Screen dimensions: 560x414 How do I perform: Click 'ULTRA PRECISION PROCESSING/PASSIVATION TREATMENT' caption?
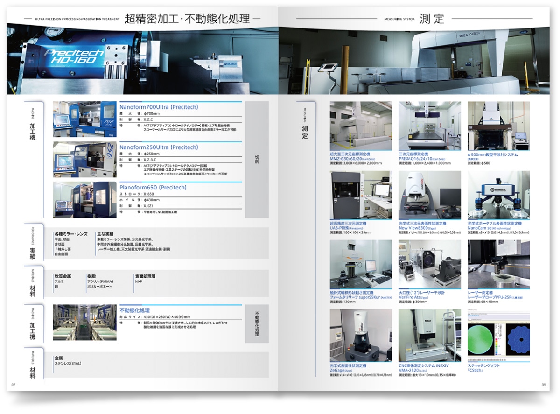(x=78, y=20)
